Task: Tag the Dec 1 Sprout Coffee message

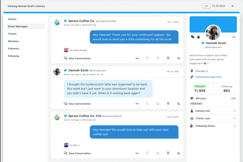Action: [x=147, y=58]
